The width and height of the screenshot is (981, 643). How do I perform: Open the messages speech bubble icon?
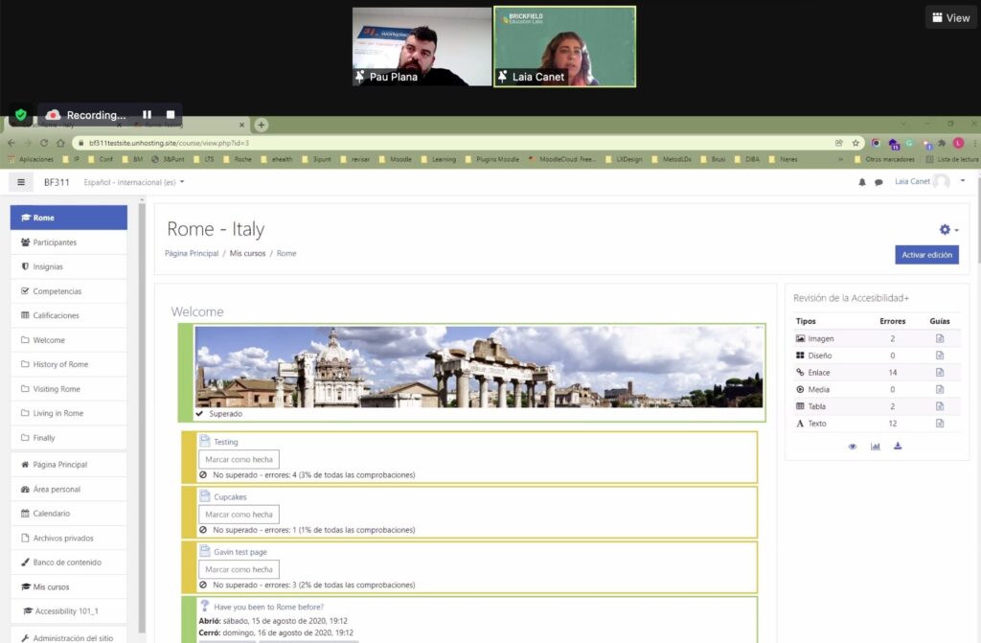878,182
